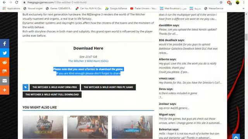The height and width of the screenshot is (139, 248).
Task: Open the MassarService bookmark
Action: 214,8
